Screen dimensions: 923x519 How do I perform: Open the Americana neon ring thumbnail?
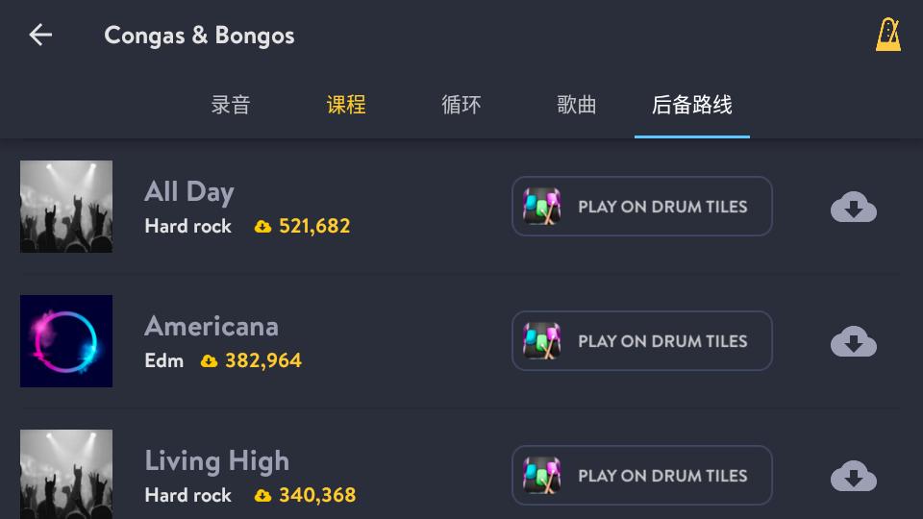(66, 341)
